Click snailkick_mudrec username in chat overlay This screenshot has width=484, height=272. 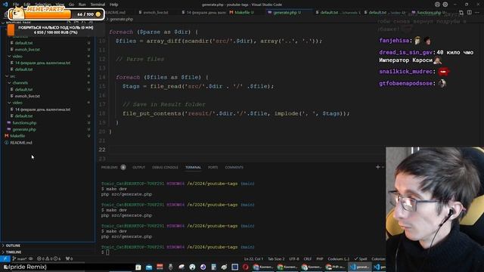tap(405, 72)
